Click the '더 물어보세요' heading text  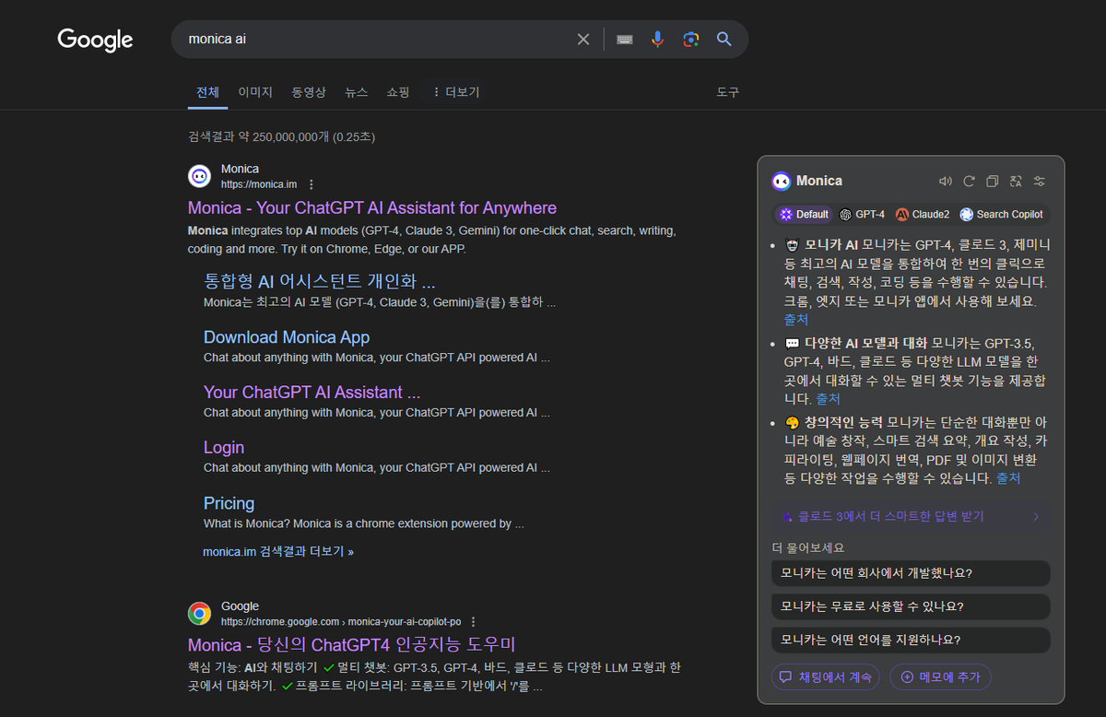tap(808, 547)
